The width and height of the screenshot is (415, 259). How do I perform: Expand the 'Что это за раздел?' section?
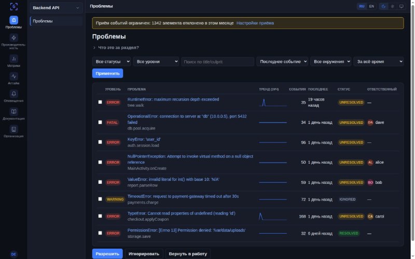(x=116, y=48)
